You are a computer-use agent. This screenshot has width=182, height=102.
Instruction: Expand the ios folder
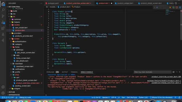pos(14,14)
